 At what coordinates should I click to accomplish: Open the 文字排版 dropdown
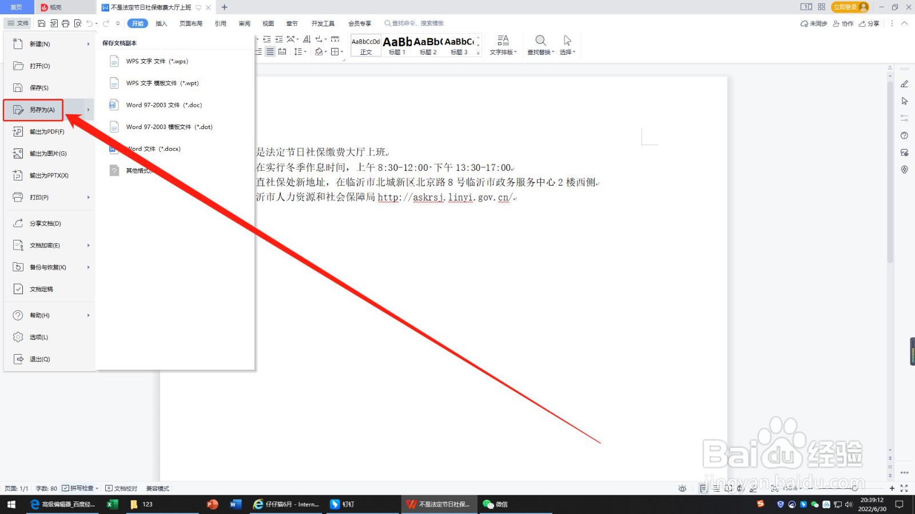503,45
